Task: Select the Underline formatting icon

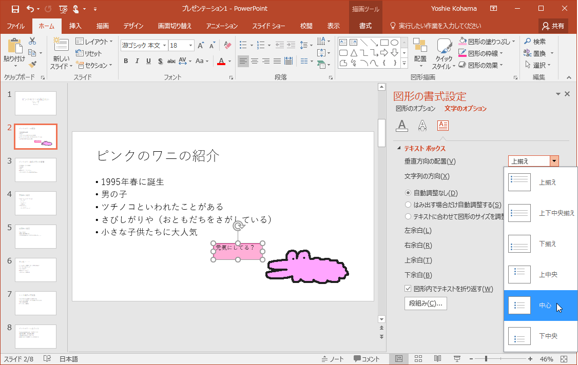Action: pyautogui.click(x=148, y=61)
